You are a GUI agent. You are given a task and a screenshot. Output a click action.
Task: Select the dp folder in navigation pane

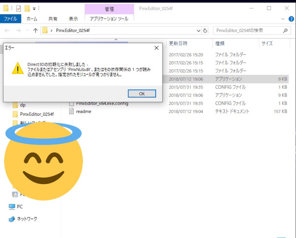(23, 105)
